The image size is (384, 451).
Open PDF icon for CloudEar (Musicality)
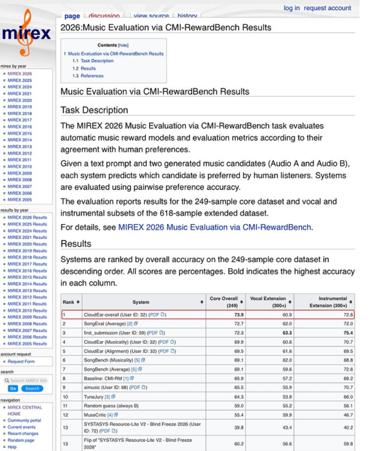[172, 342]
